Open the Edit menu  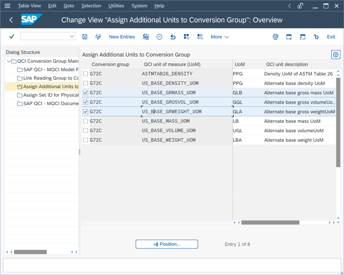[x=52, y=6]
